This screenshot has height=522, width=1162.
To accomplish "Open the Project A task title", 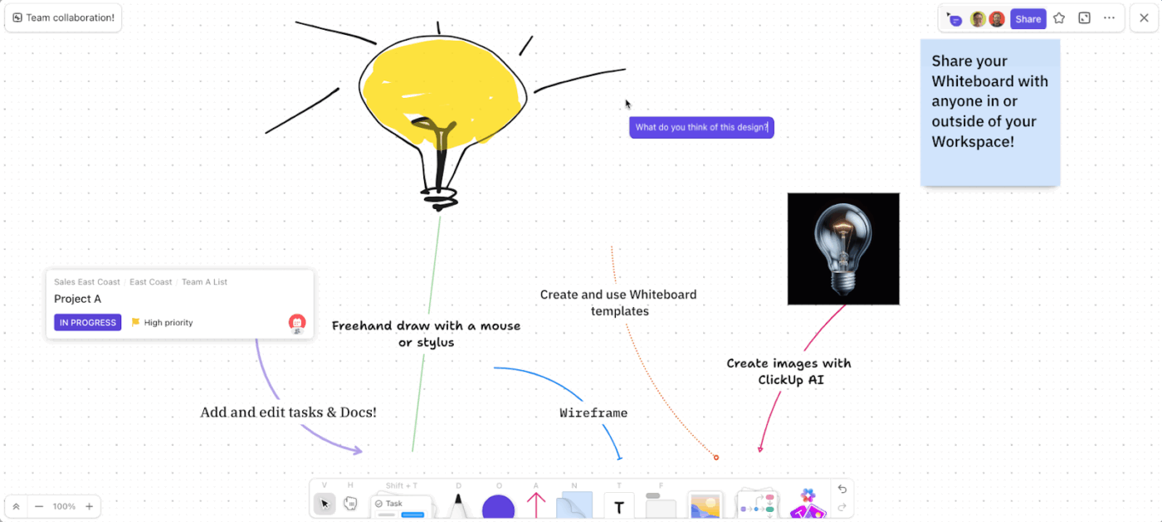I will pyautogui.click(x=78, y=299).
